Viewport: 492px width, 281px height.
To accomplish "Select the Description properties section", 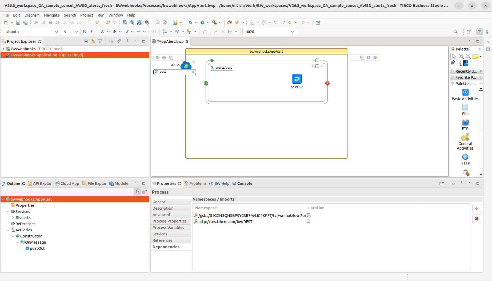I will click(171, 208).
